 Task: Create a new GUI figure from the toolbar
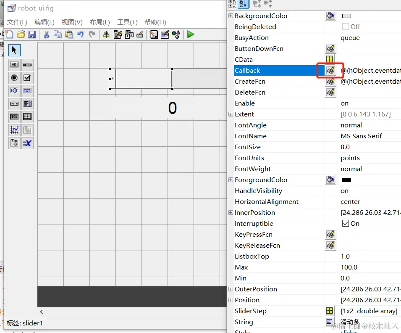9,34
